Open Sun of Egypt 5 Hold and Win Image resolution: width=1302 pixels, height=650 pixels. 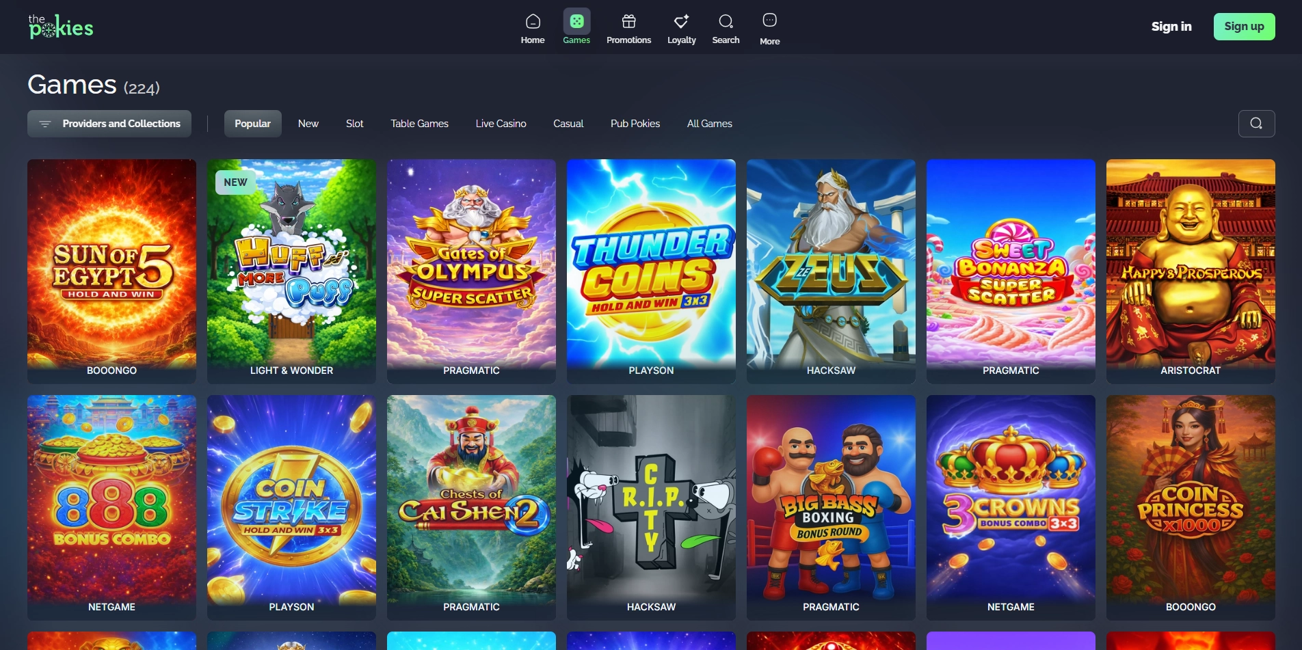tap(111, 271)
